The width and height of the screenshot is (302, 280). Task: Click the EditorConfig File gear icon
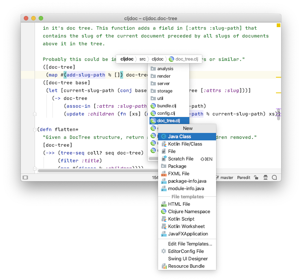pyautogui.click(x=164, y=251)
